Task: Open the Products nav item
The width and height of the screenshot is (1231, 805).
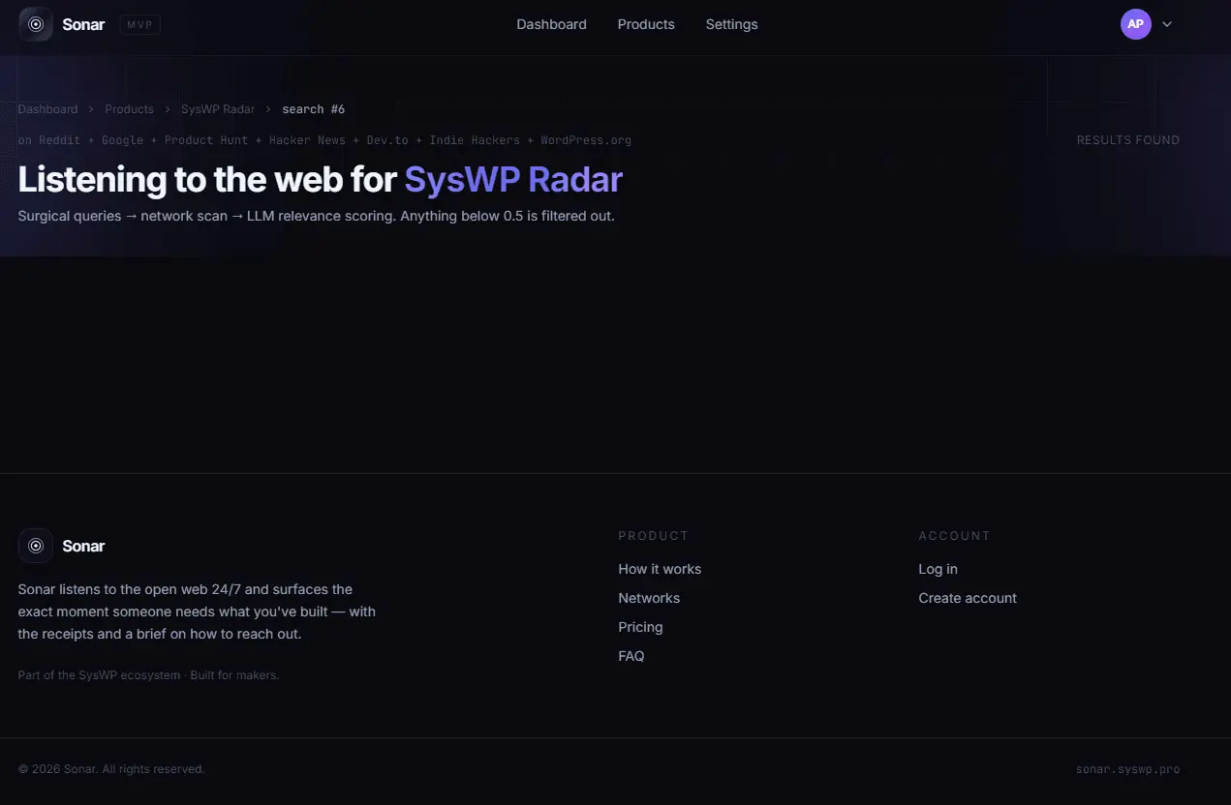Action: coord(646,24)
